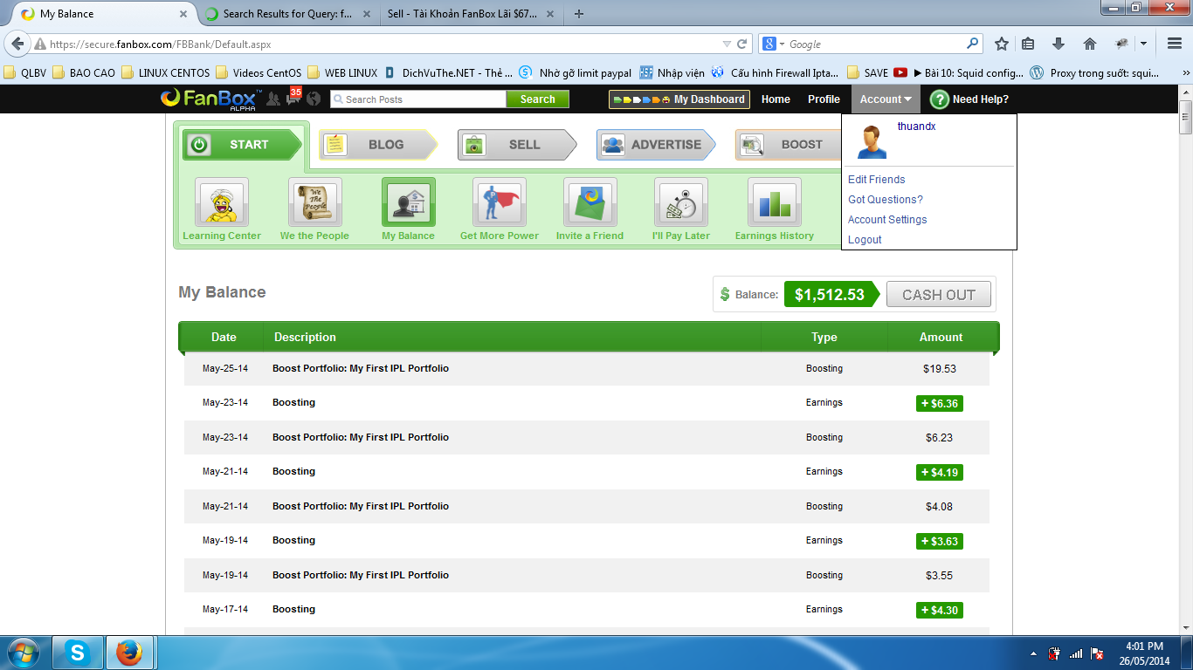Click the thuandx profile avatar picture
Screen dimensions: 1193x670
click(871, 141)
